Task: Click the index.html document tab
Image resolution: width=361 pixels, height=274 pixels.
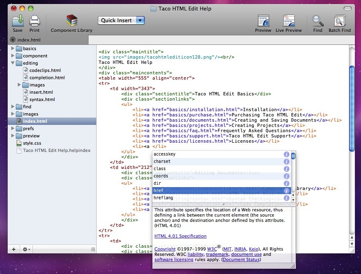Action: tap(48, 40)
